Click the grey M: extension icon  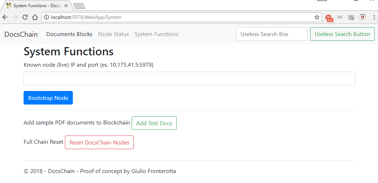coord(340,17)
